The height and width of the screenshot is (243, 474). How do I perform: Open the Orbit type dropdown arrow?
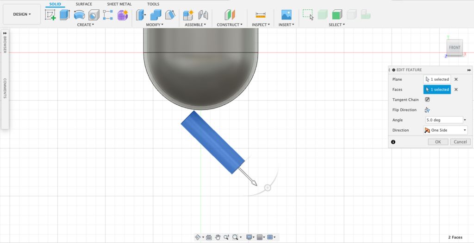(x=203, y=237)
